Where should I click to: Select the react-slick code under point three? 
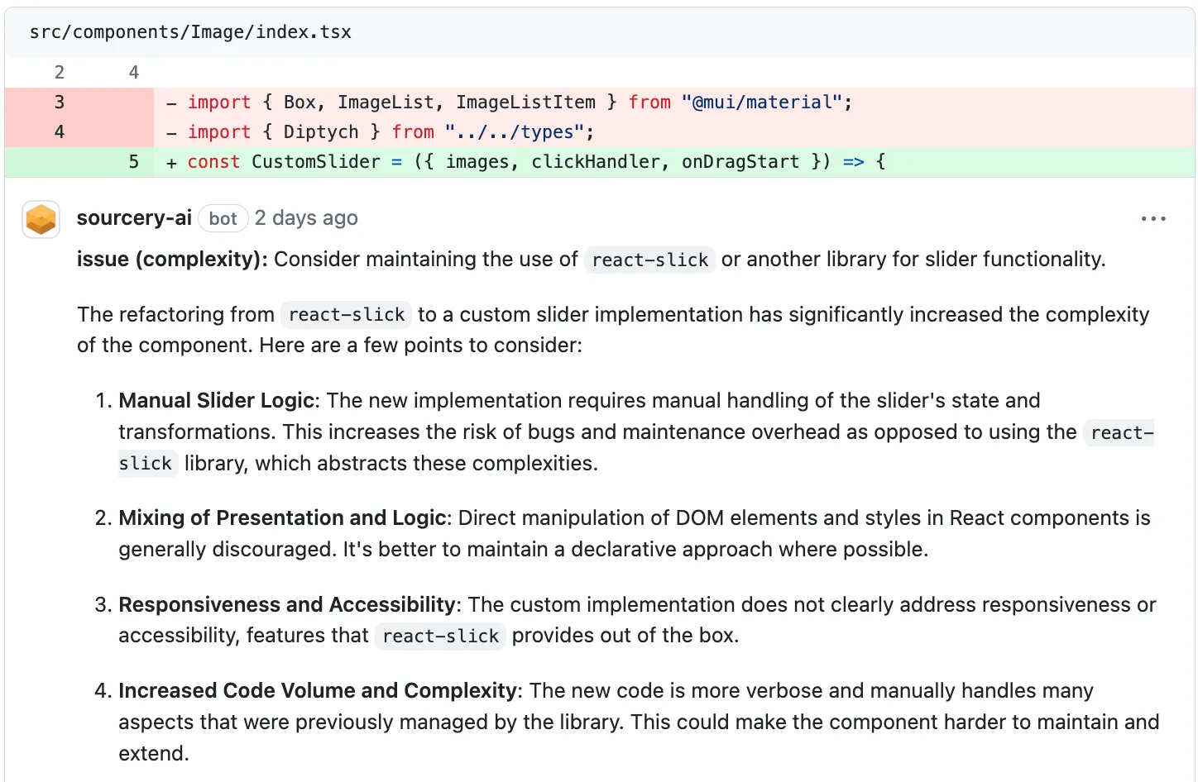pyautogui.click(x=439, y=637)
